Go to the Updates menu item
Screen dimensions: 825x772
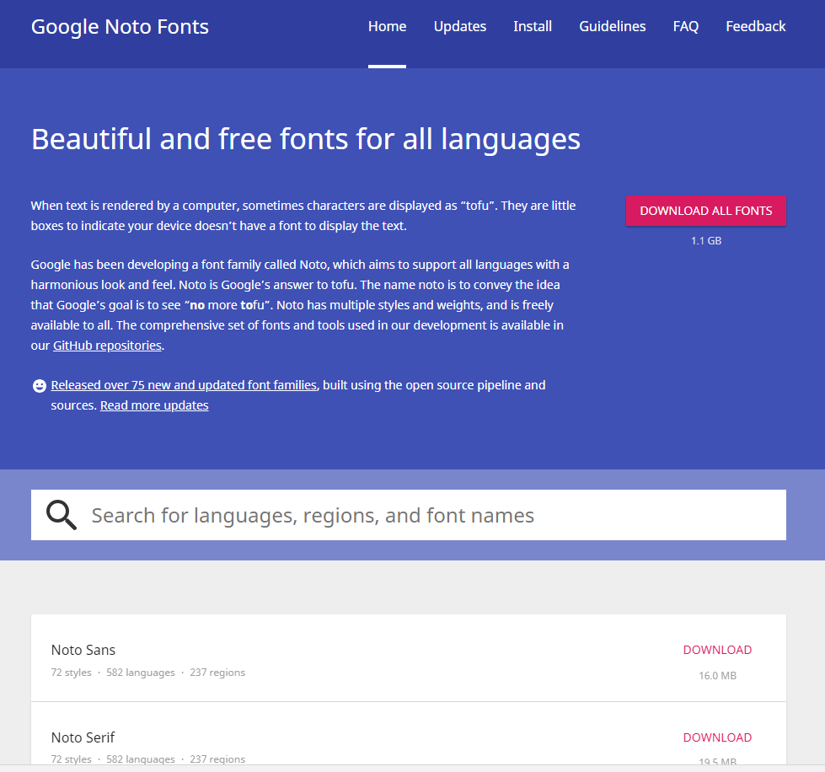point(460,26)
